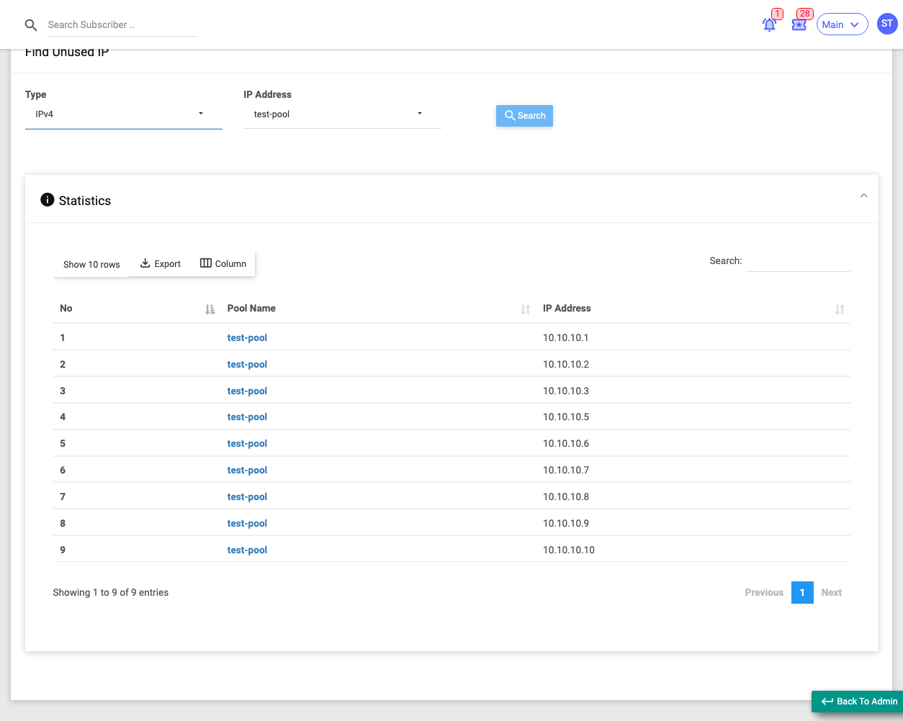903x721 pixels.
Task: Click the Showing 1 to 9 of 9 entries text
Action: click(111, 592)
